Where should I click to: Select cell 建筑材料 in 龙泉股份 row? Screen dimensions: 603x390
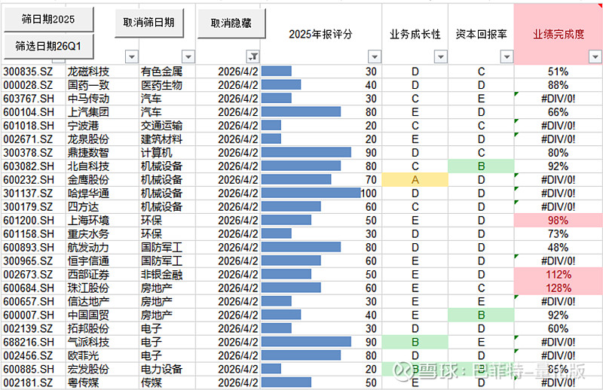167,139
